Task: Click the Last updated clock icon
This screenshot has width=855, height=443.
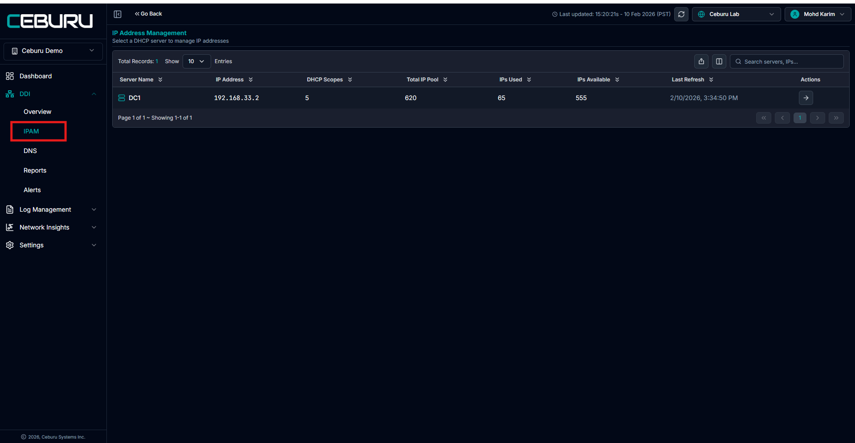Action: click(555, 14)
